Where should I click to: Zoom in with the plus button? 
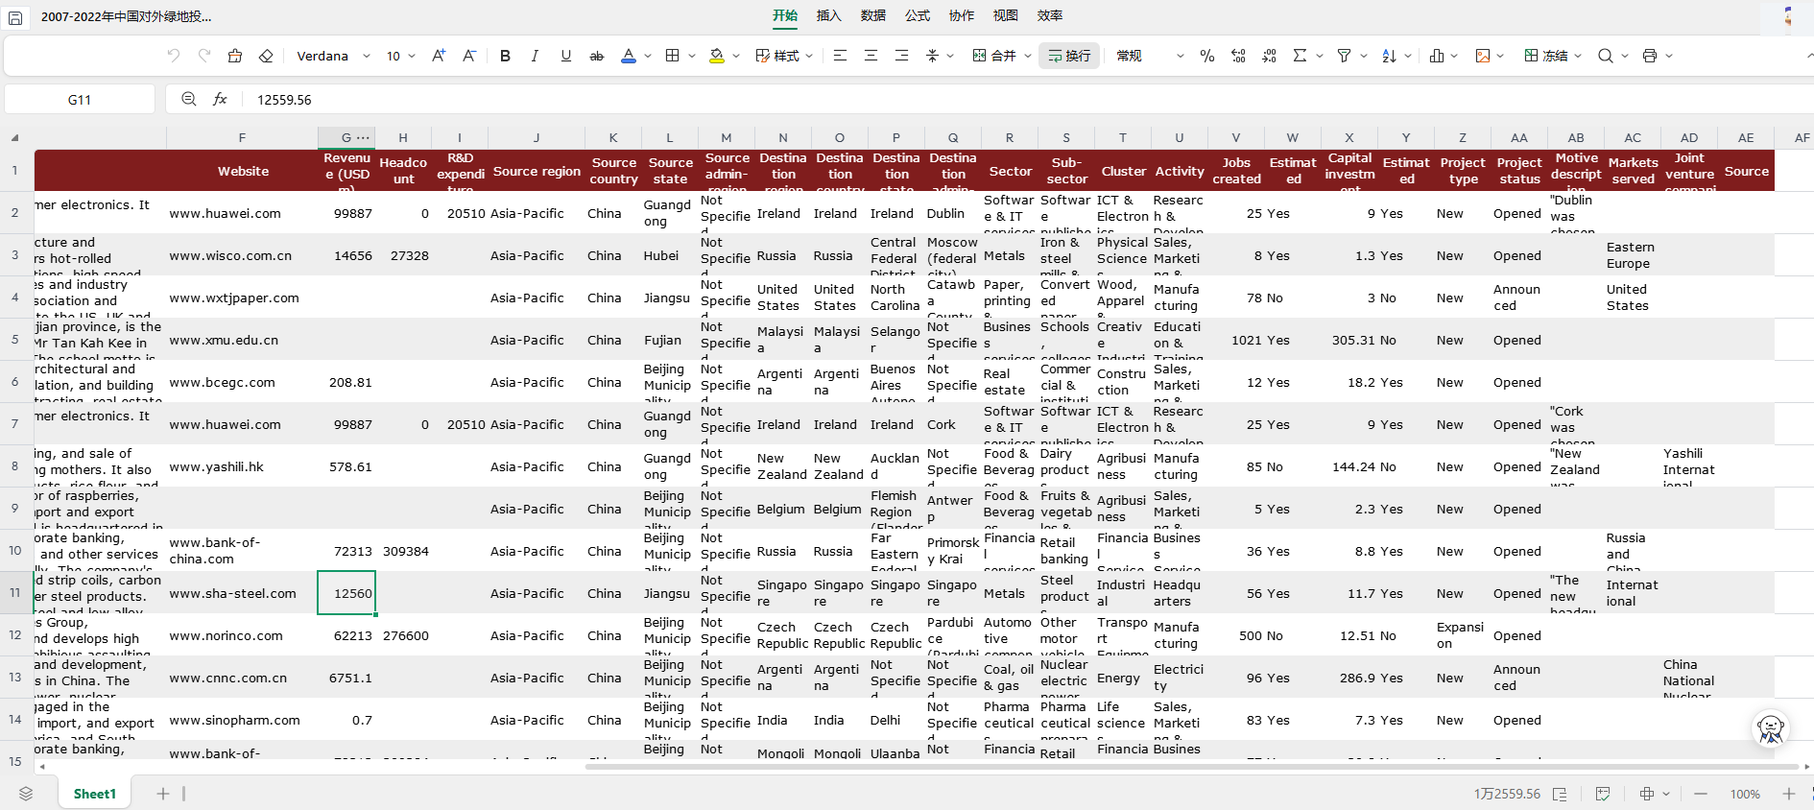(1789, 794)
